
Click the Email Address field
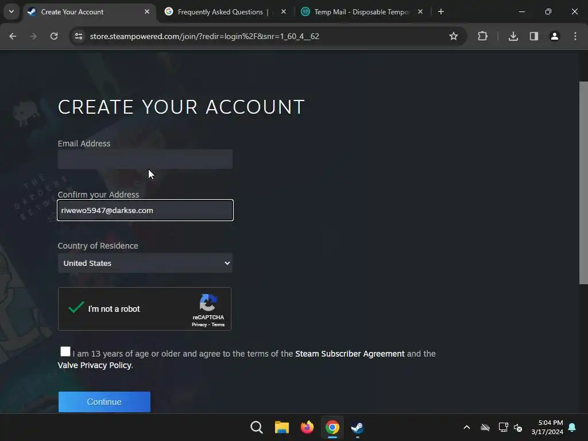coord(145,159)
